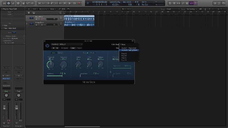Click the Hold knob in Noise Gate
The height and width of the screenshot is (128, 228).
click(89, 64)
